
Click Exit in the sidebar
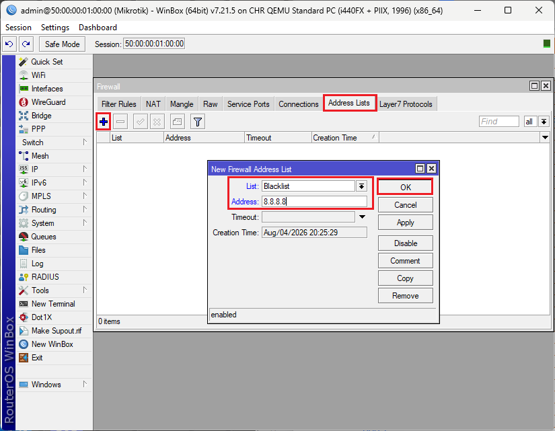click(55, 358)
